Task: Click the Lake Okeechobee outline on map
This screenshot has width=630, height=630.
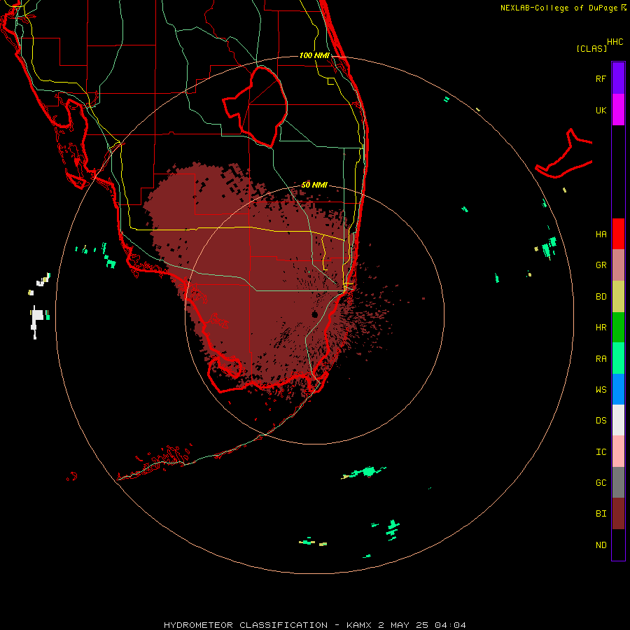Action: [255, 107]
